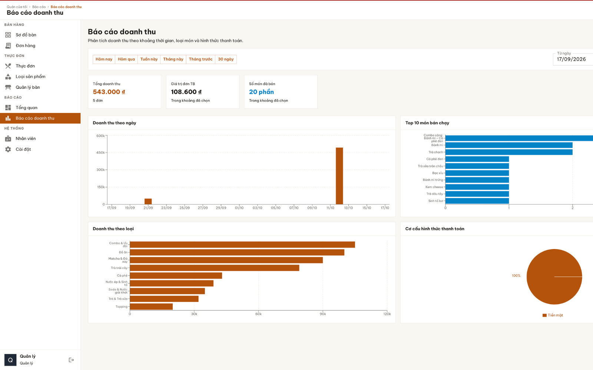The width and height of the screenshot is (593, 370).
Task: Select the Hôm qua date filter
Action: (x=126, y=59)
